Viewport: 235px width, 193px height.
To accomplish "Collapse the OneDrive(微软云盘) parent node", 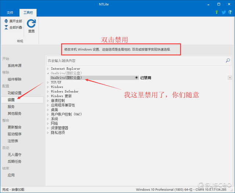I will [48, 73].
